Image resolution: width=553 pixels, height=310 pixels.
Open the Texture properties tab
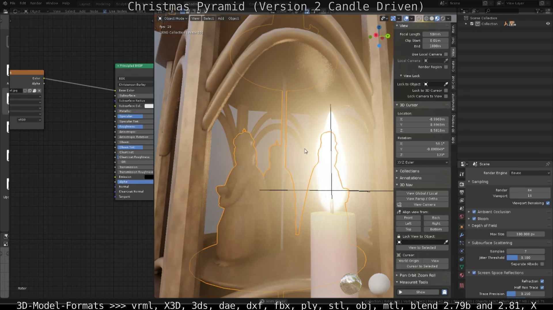coord(462,286)
